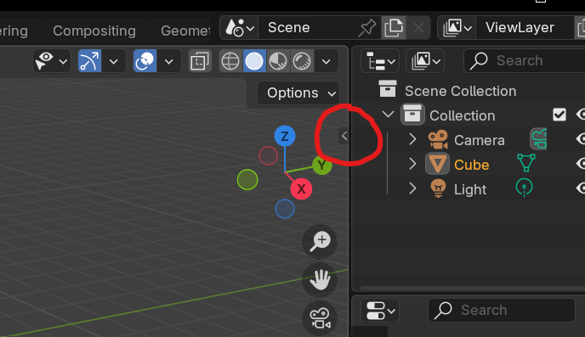Image resolution: width=585 pixels, height=337 pixels.
Task: Open the Options dropdown in viewport
Action: click(298, 93)
